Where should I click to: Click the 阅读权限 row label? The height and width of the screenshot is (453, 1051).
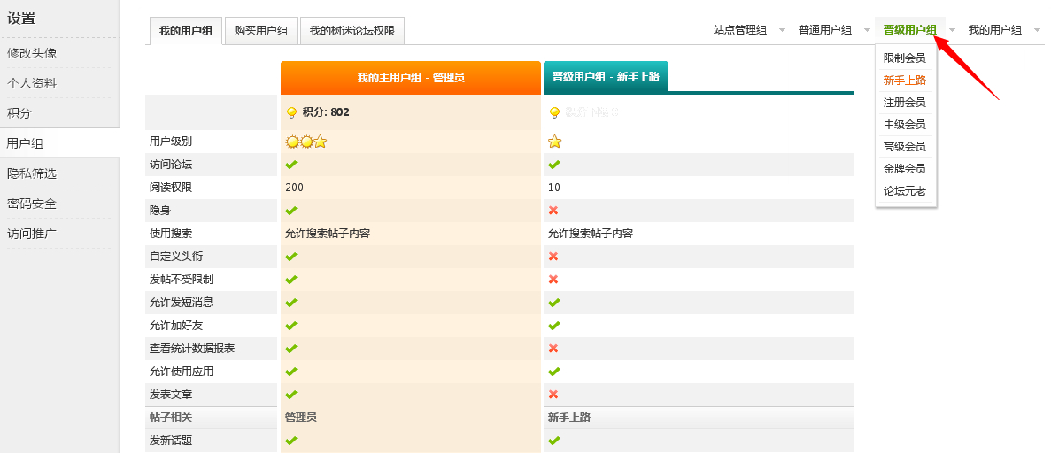171,188
